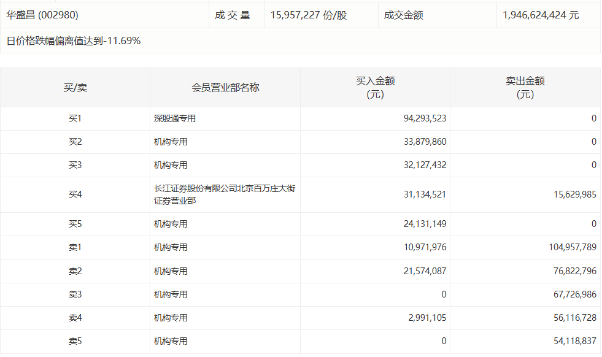Click the zero sell amount in 买1 row
Viewport: 602px width, 357px height.
pyautogui.click(x=594, y=118)
